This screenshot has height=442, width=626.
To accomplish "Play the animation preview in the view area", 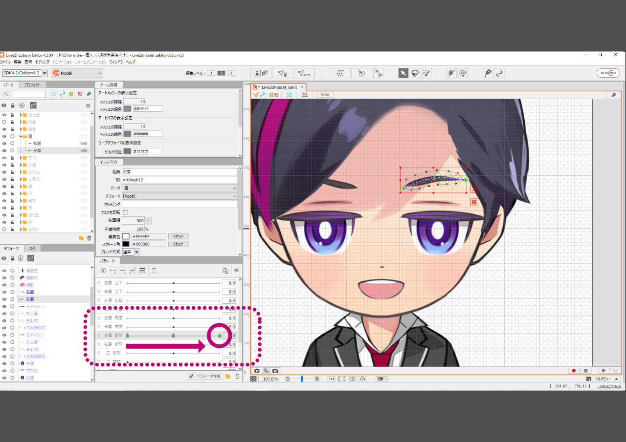I will click(604, 371).
